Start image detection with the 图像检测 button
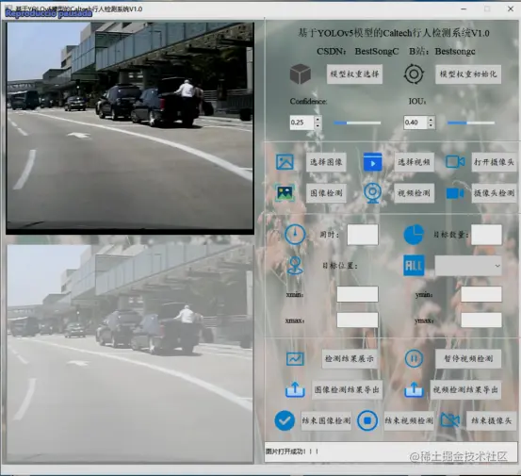This screenshot has height=476, width=521. tap(326, 193)
